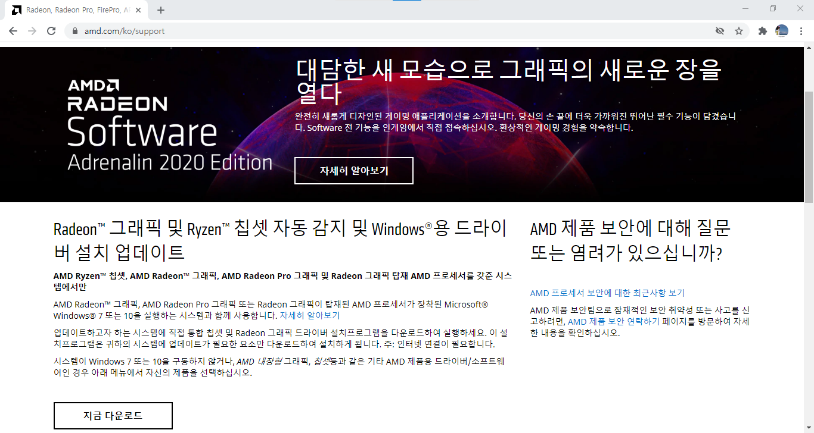Open a new browser tab

pyautogui.click(x=161, y=10)
